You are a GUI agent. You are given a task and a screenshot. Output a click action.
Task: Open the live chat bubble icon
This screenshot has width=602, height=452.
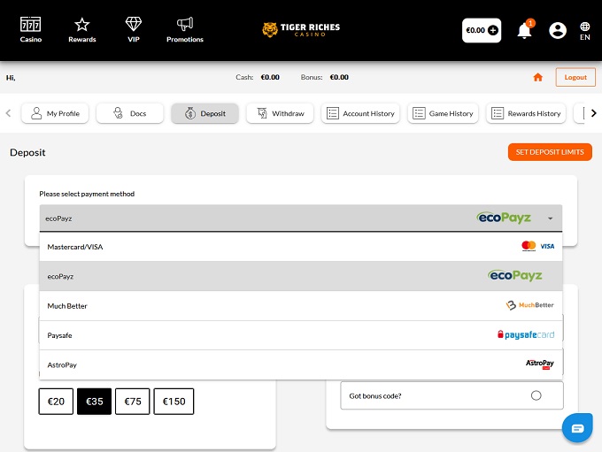(x=577, y=427)
